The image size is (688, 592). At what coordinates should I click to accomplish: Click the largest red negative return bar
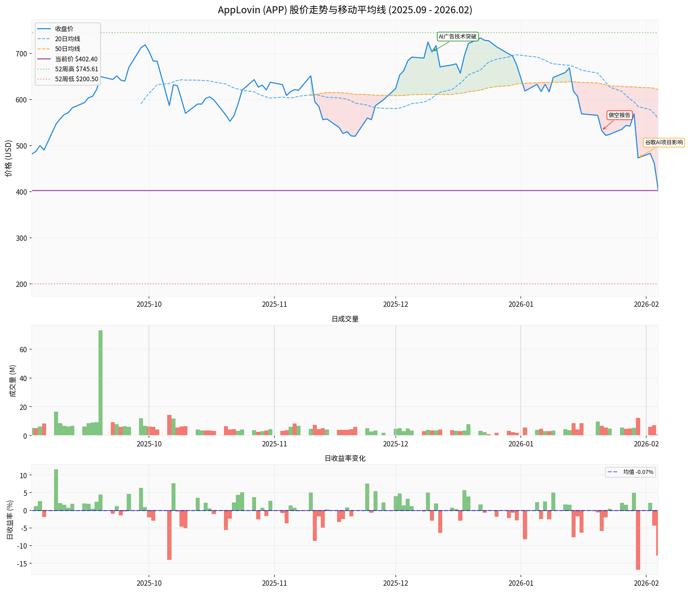(638, 540)
